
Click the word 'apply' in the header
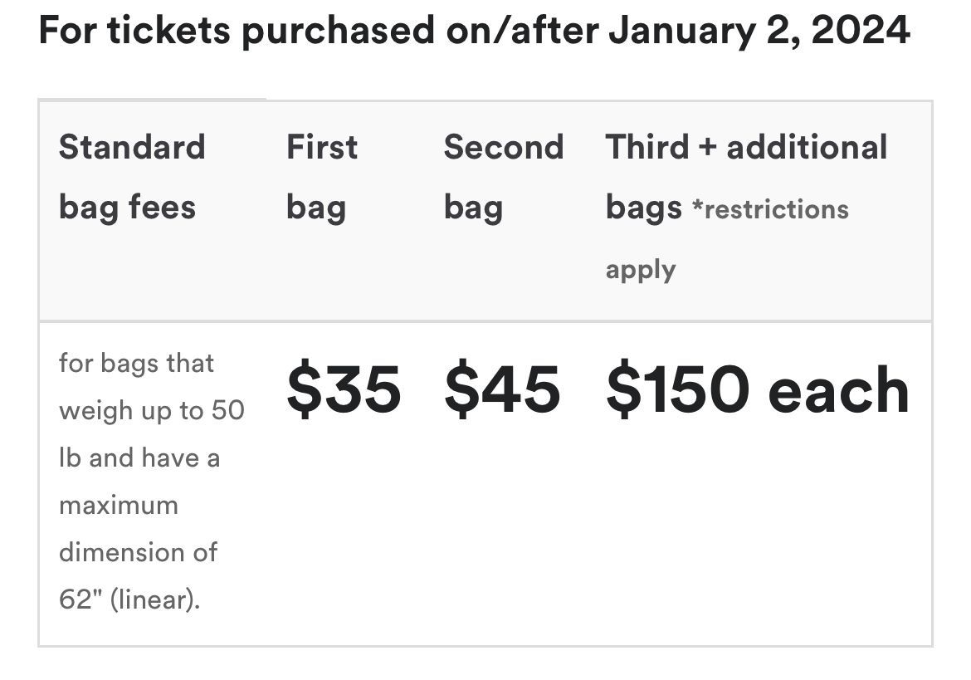pos(641,270)
